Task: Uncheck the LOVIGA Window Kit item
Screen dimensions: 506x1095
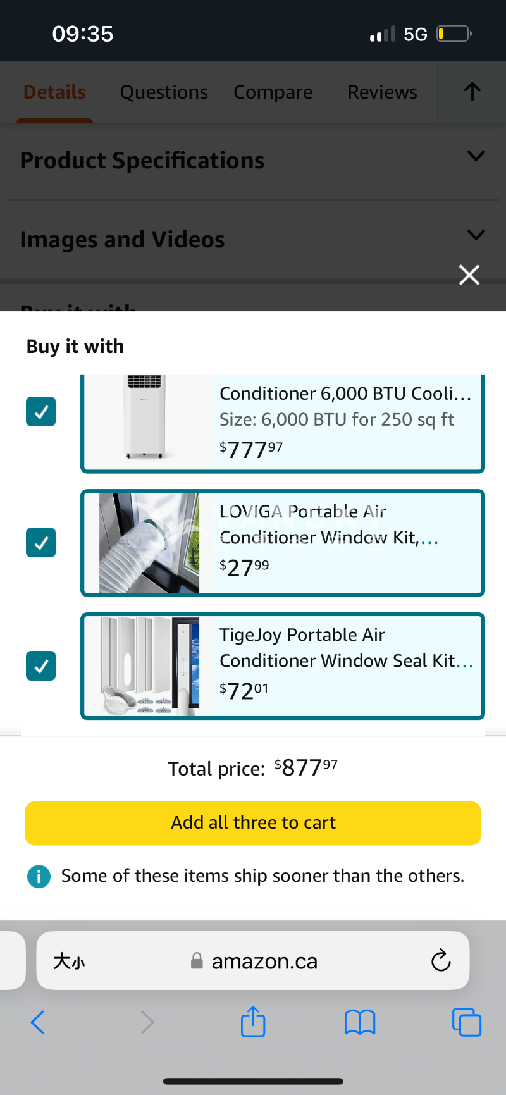Action: 41,543
